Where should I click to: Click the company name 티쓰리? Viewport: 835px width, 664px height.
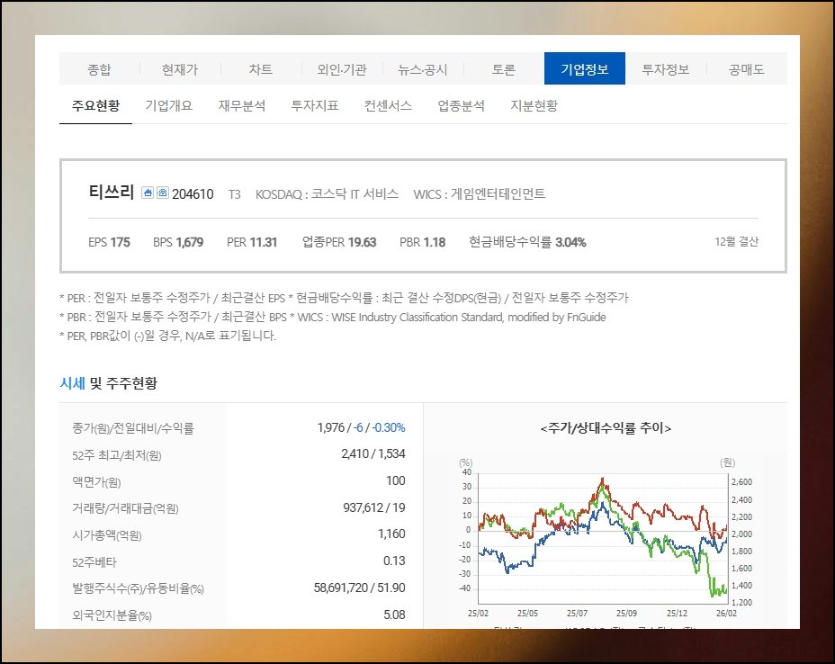click(x=111, y=192)
